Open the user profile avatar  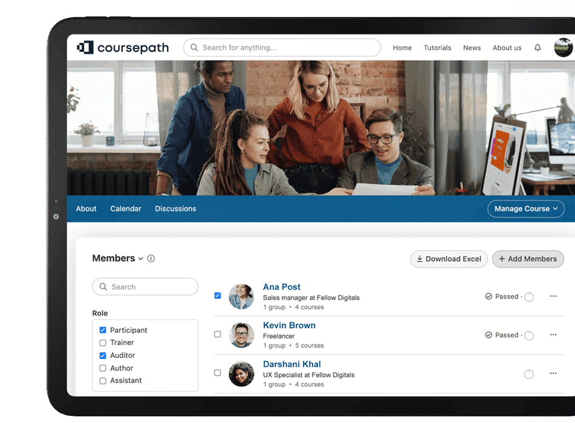click(564, 48)
